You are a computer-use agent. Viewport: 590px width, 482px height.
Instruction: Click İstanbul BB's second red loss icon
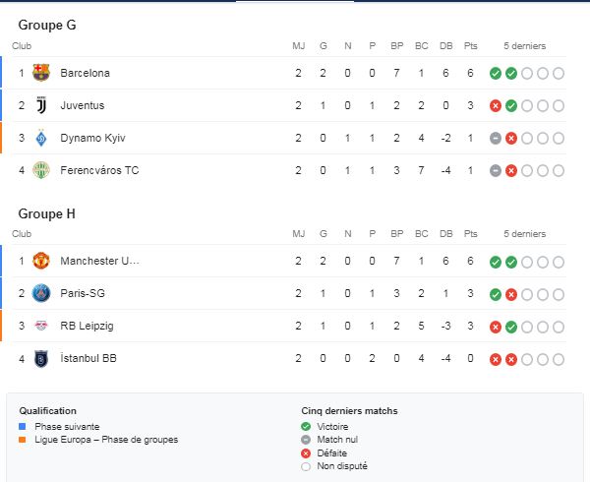511,360
